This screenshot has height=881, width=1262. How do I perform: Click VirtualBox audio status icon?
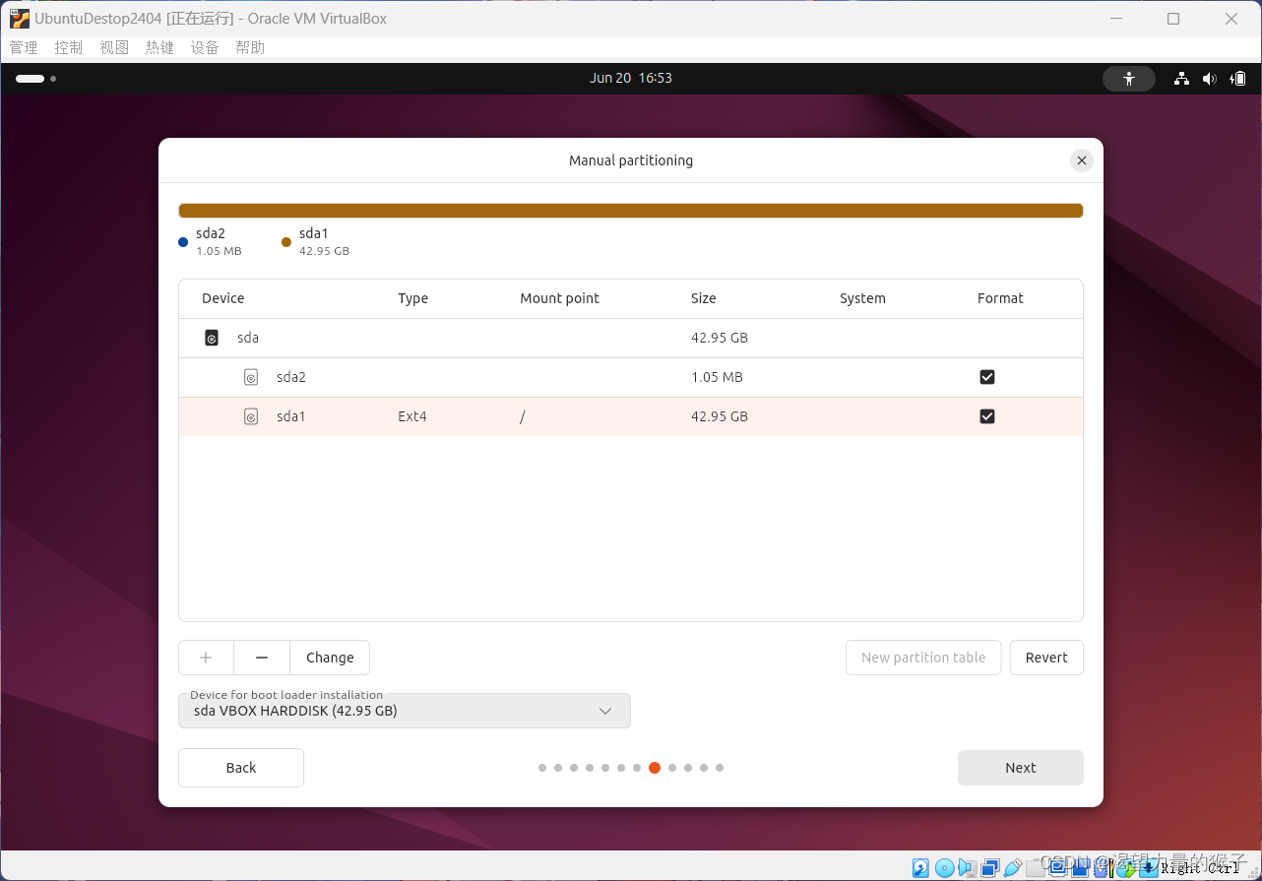coord(967,867)
